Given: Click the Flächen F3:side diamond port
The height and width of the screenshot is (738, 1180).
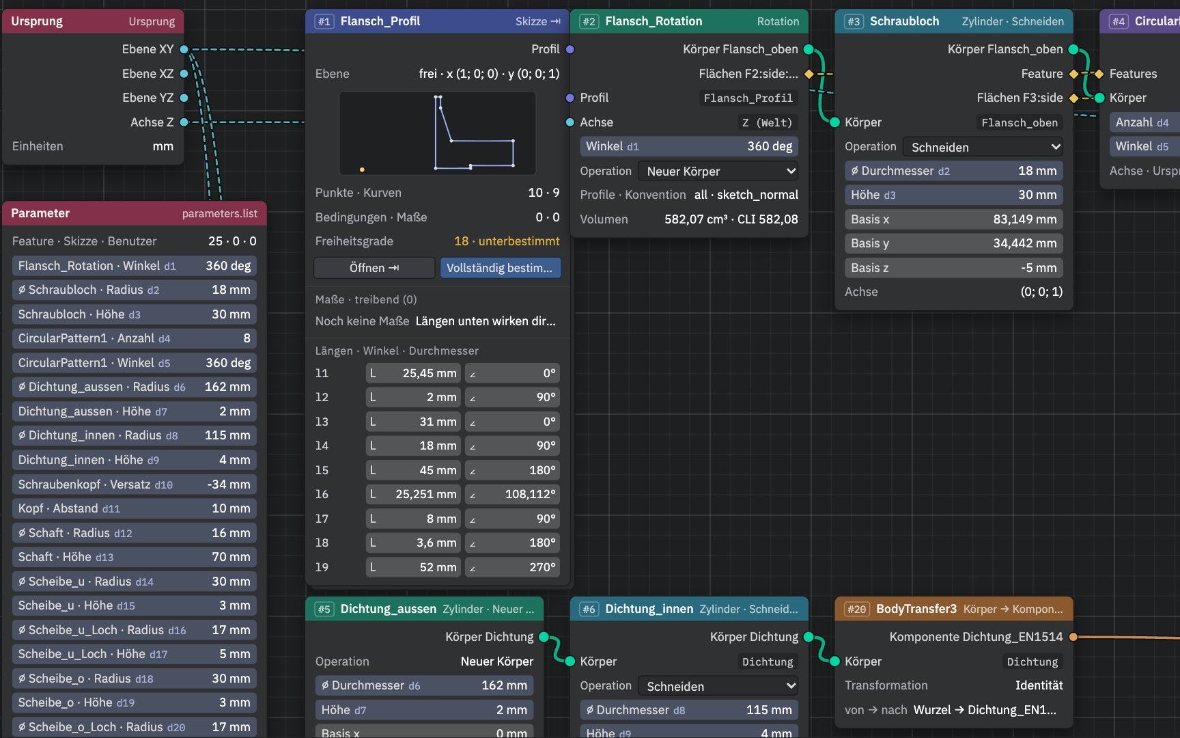Looking at the screenshot, I should pos(1073,98).
